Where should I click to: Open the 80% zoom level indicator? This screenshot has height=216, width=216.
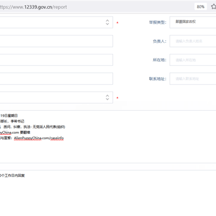coord(201,7)
